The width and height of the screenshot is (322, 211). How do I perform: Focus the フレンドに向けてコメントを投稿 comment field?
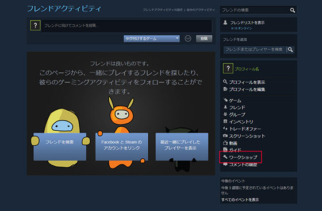pos(126,26)
